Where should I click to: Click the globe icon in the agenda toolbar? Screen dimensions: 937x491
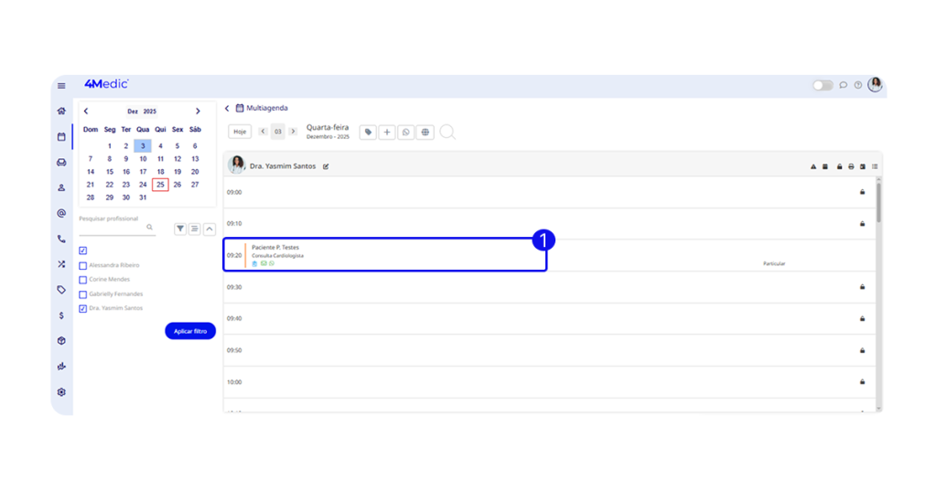click(x=425, y=133)
